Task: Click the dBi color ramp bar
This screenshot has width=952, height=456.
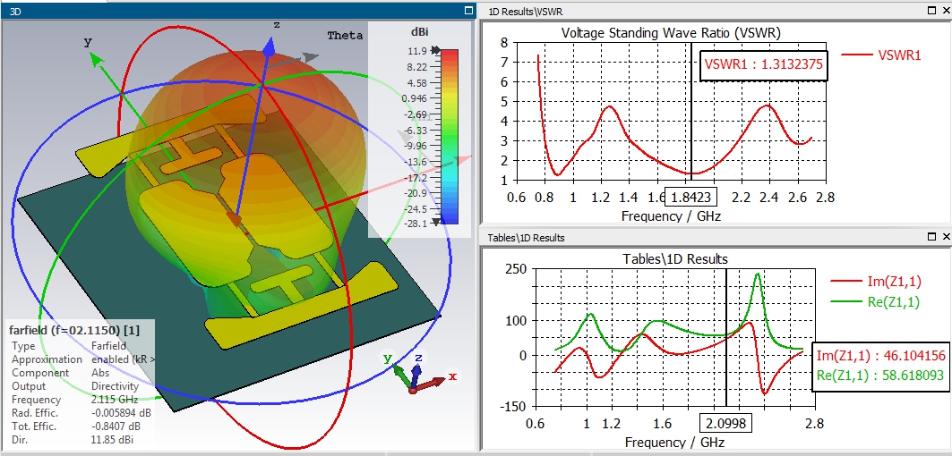Action: 450,137
